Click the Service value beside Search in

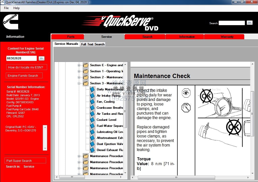[29, 167]
